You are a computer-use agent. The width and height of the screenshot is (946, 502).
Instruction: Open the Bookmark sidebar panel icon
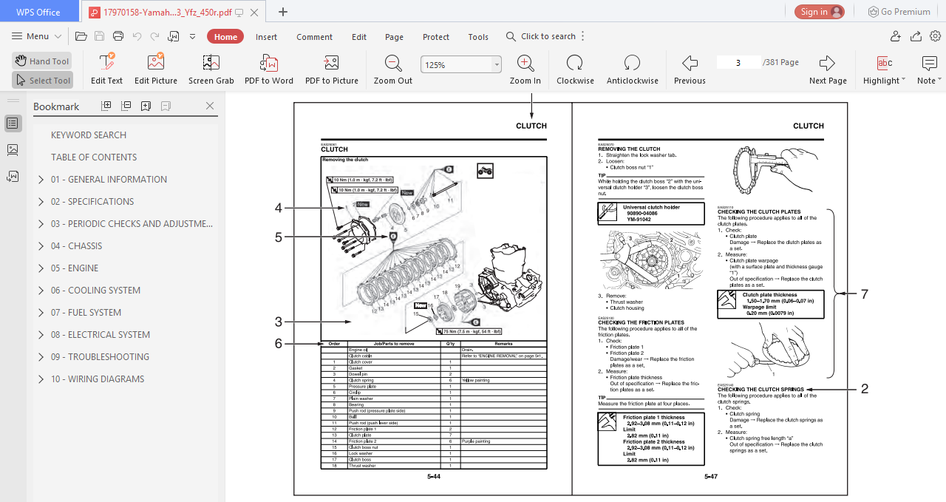coord(12,123)
